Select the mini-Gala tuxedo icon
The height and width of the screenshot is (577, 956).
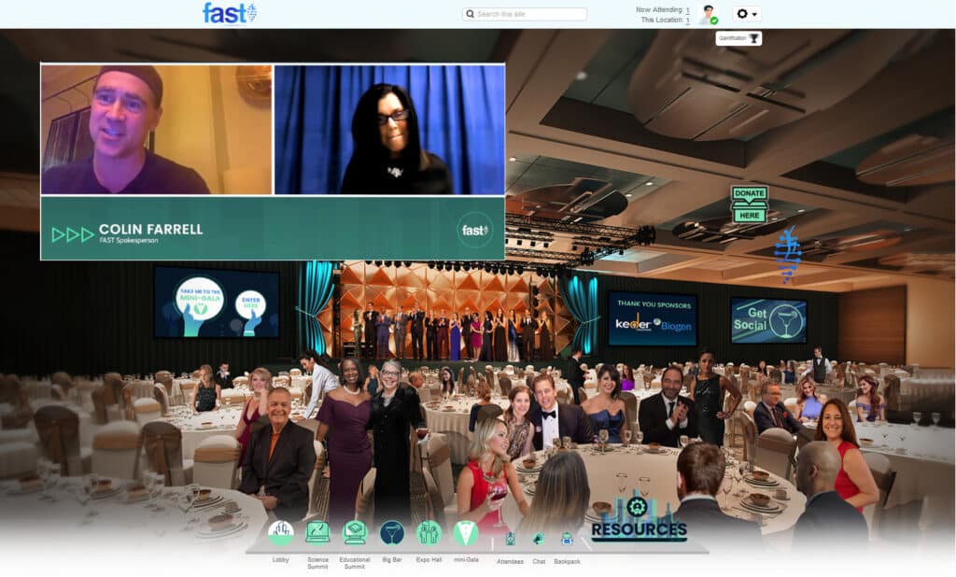click(466, 533)
